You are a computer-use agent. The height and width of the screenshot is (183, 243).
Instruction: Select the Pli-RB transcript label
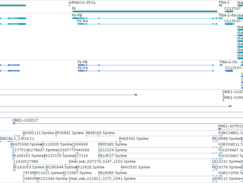click(77, 15)
